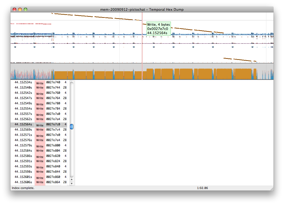Click the address cell 0027e804
This screenshot has width=284, height=205.
tap(53, 151)
